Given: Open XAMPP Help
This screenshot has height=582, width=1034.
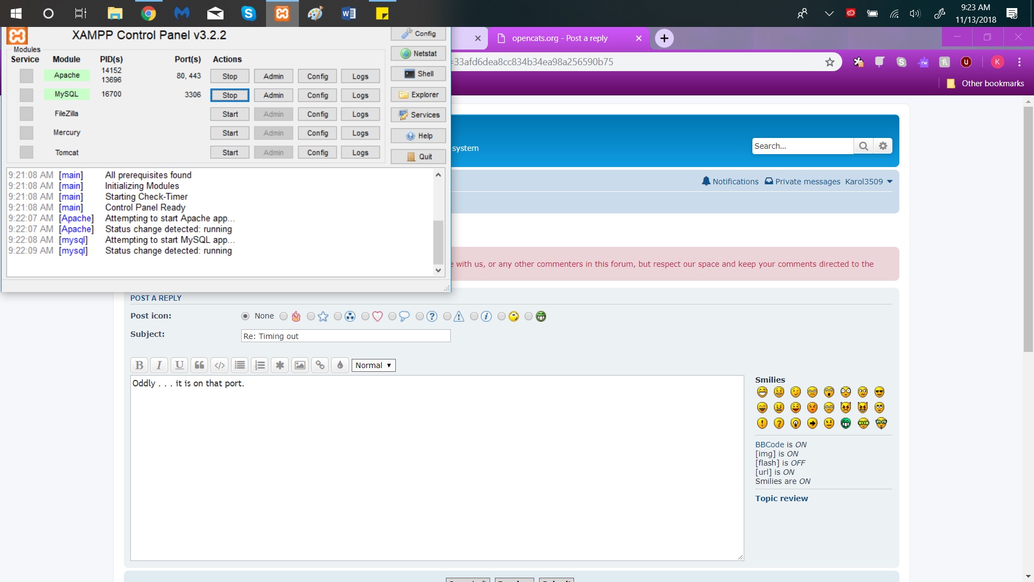Looking at the screenshot, I should [x=418, y=136].
